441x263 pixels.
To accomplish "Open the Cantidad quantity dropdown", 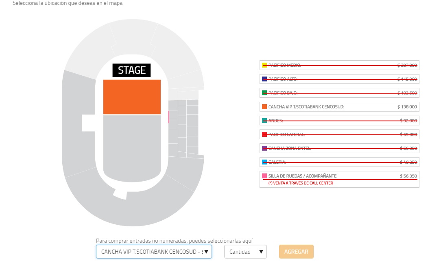I will pyautogui.click(x=245, y=252).
